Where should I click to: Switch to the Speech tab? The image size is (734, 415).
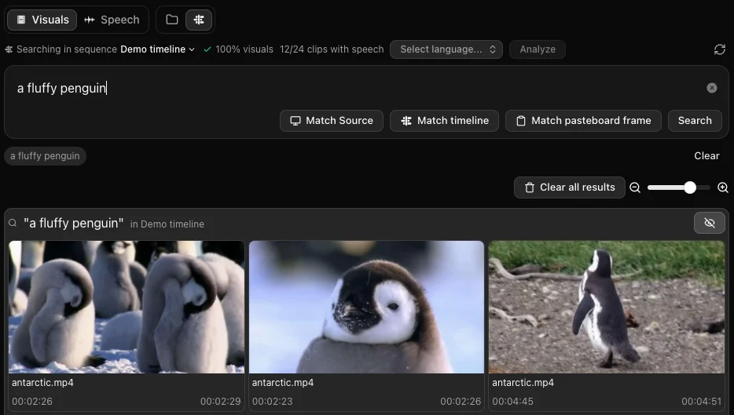112,20
